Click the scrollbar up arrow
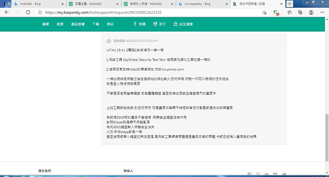 [327, 19]
